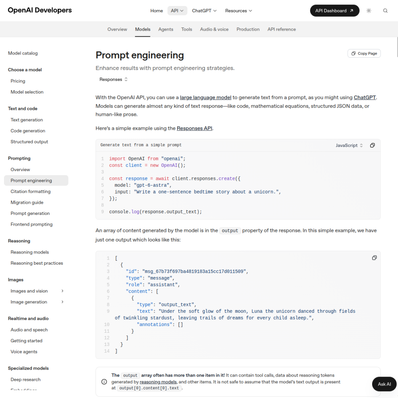This screenshot has height=398, width=398.
Task: Open the Audio & voice tab
Action: [214, 29]
